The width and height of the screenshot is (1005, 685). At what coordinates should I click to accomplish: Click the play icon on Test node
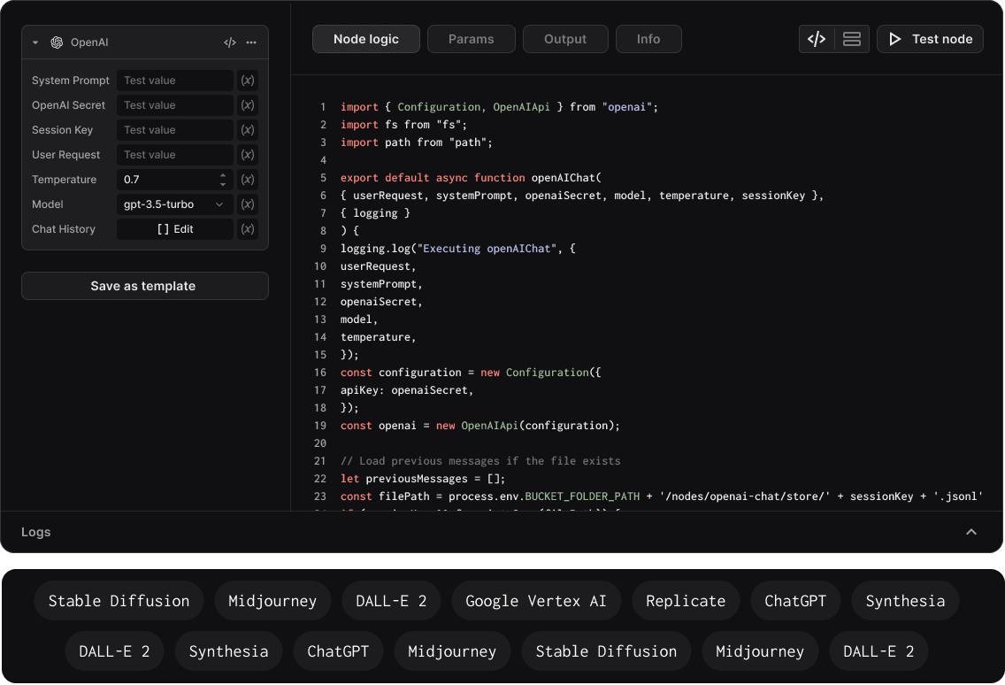click(x=894, y=38)
